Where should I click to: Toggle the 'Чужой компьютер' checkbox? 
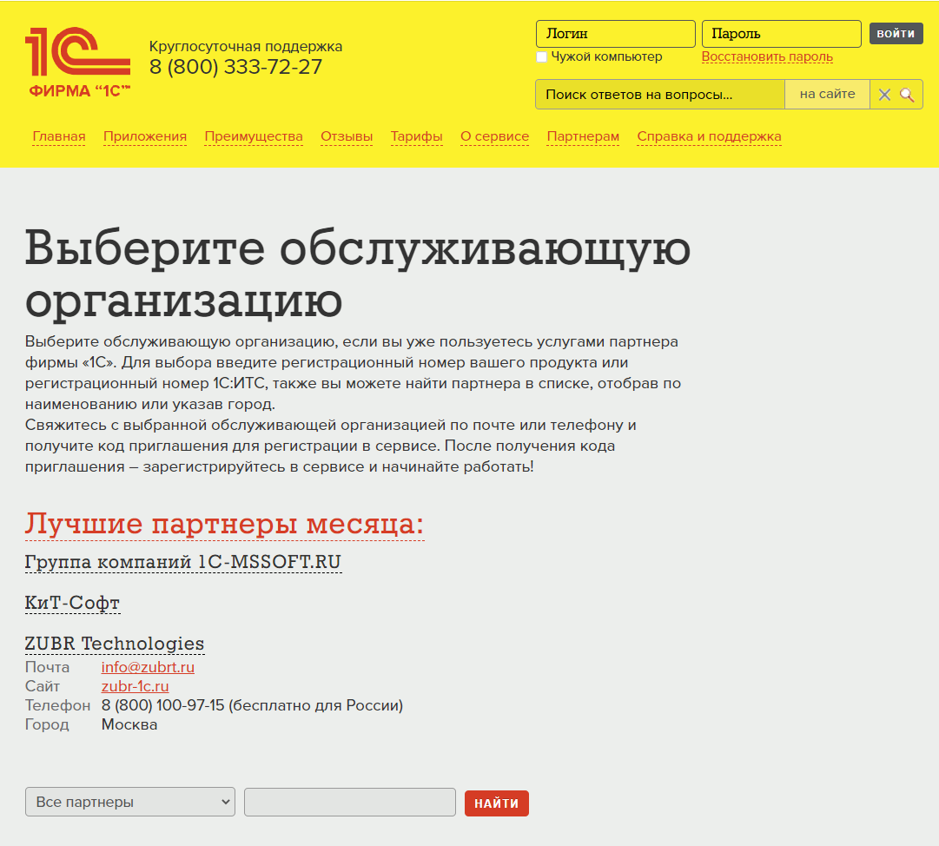click(x=541, y=56)
